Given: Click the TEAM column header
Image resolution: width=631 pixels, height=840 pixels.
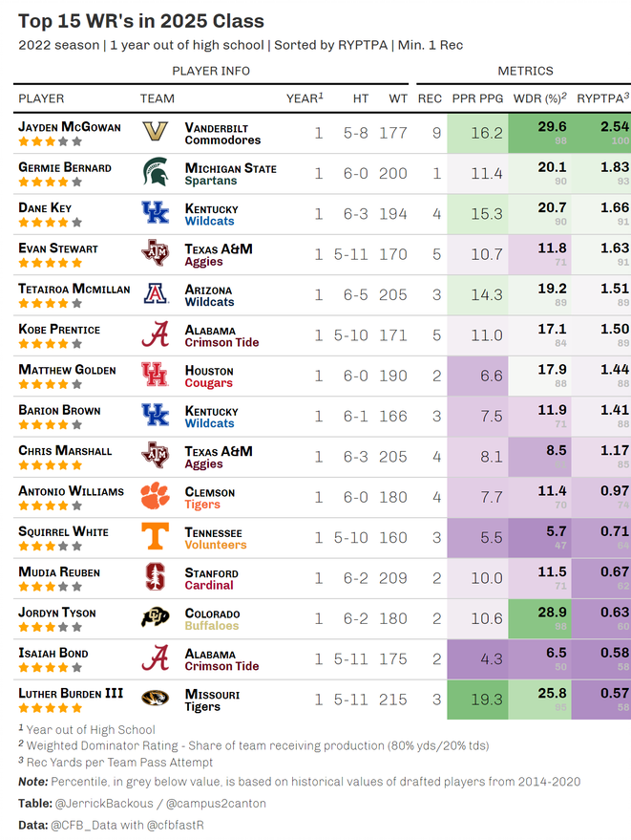Looking at the screenshot, I should pyautogui.click(x=158, y=98).
